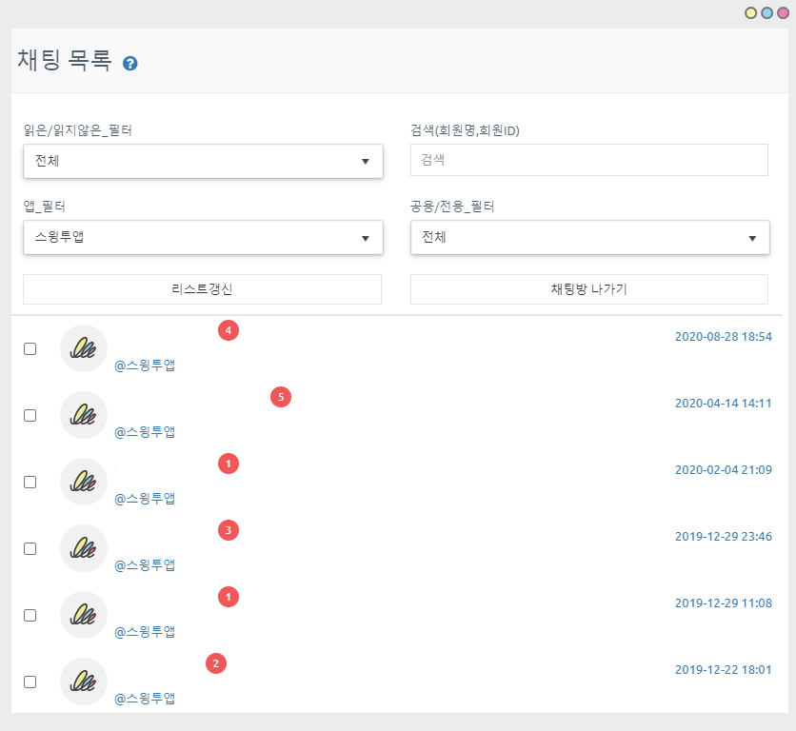Tick checkbox for the 2019-12-29 23:46 chat

tap(30, 549)
